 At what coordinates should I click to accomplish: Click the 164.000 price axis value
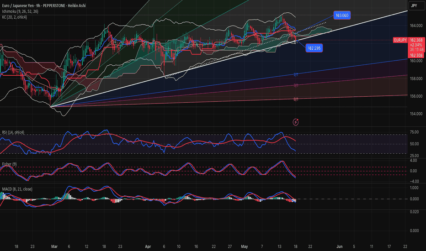416,26
